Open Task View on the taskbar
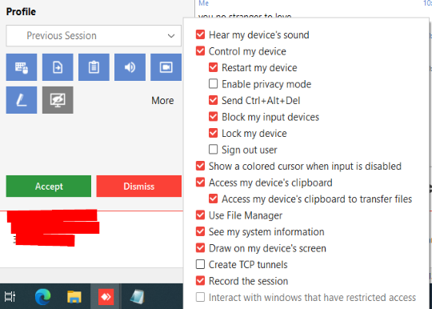432x309 pixels. pyautogui.click(x=10, y=297)
